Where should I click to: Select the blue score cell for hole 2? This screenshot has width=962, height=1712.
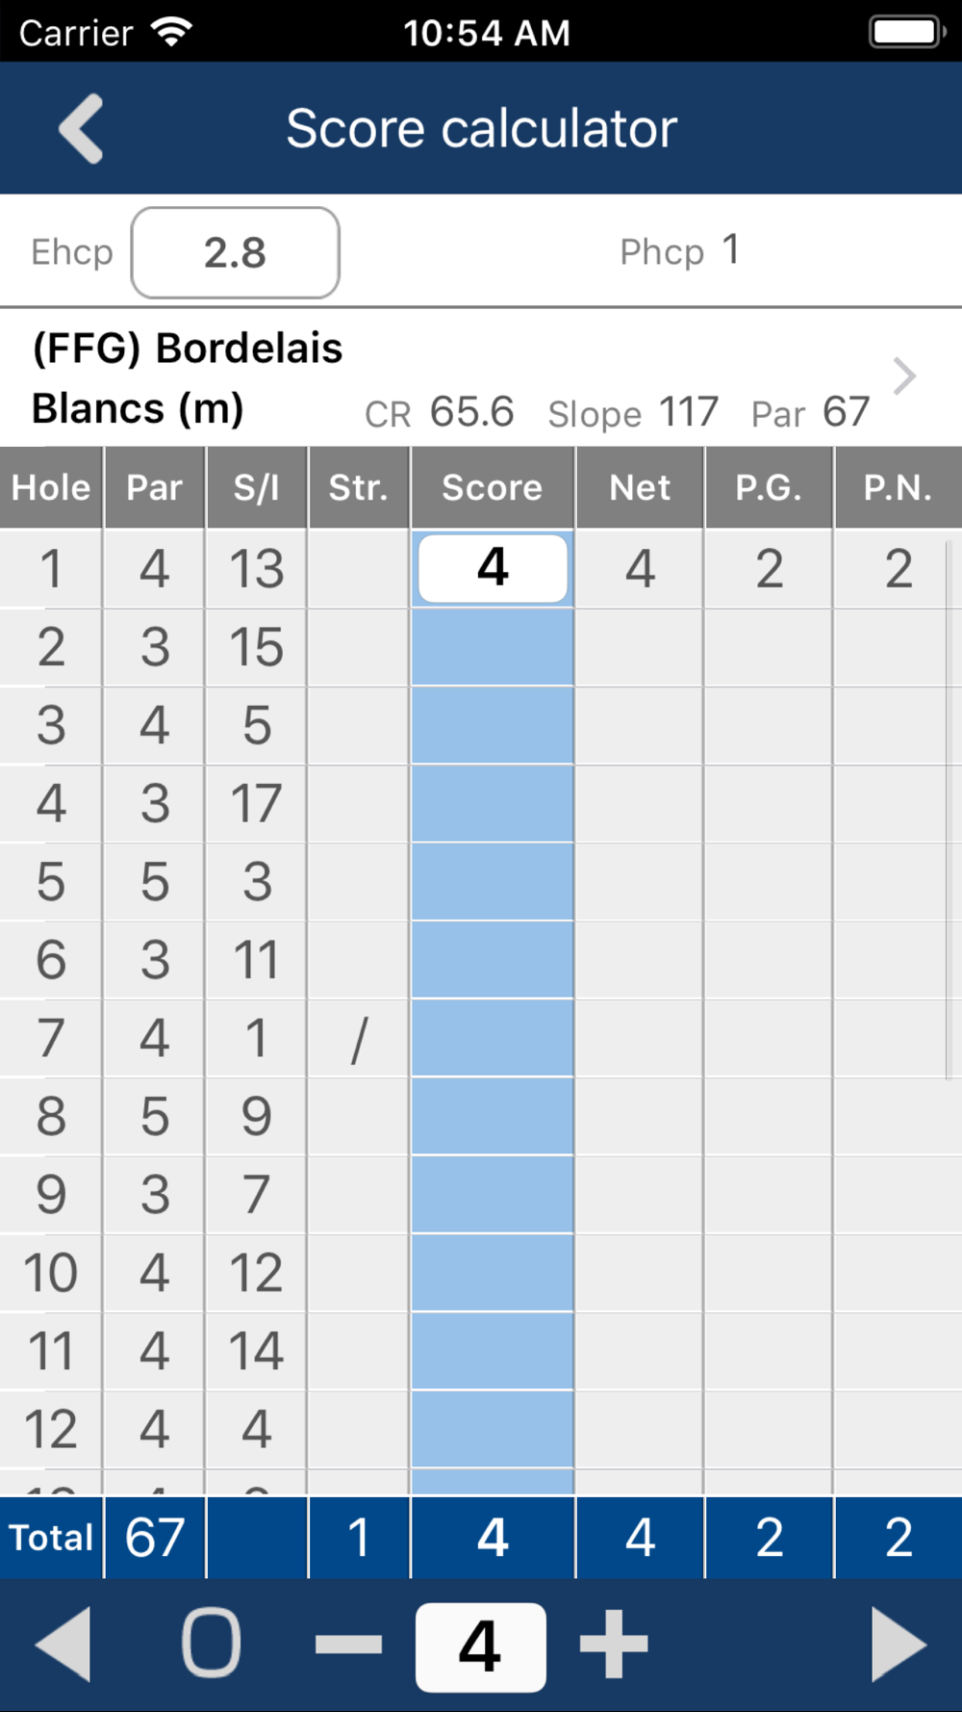coord(493,647)
